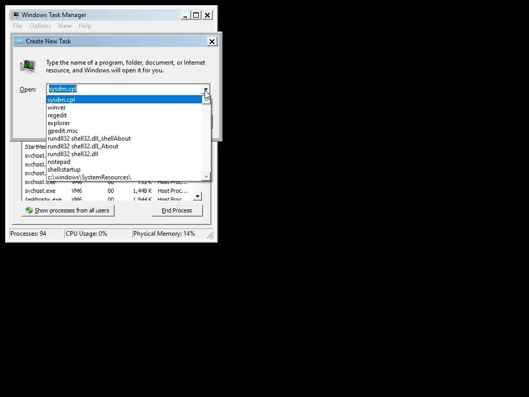Screen dimensions: 529x397
Task: Choose c:\windows\SystemResources\ entry
Action: 124,177
